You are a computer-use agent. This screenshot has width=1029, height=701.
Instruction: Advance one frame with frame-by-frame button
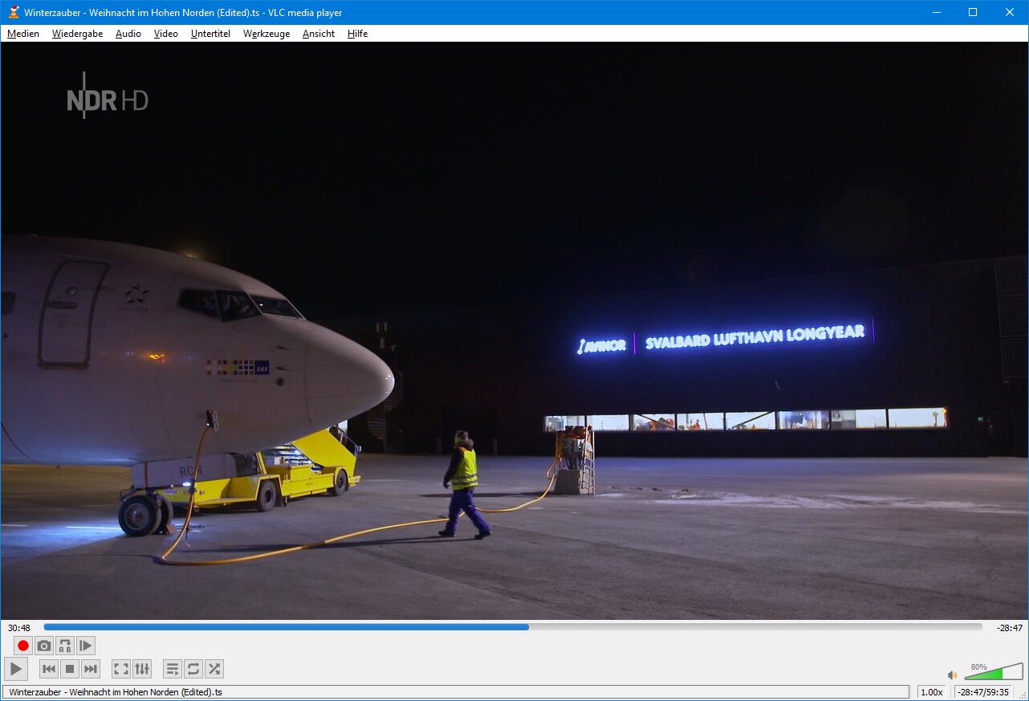click(86, 646)
